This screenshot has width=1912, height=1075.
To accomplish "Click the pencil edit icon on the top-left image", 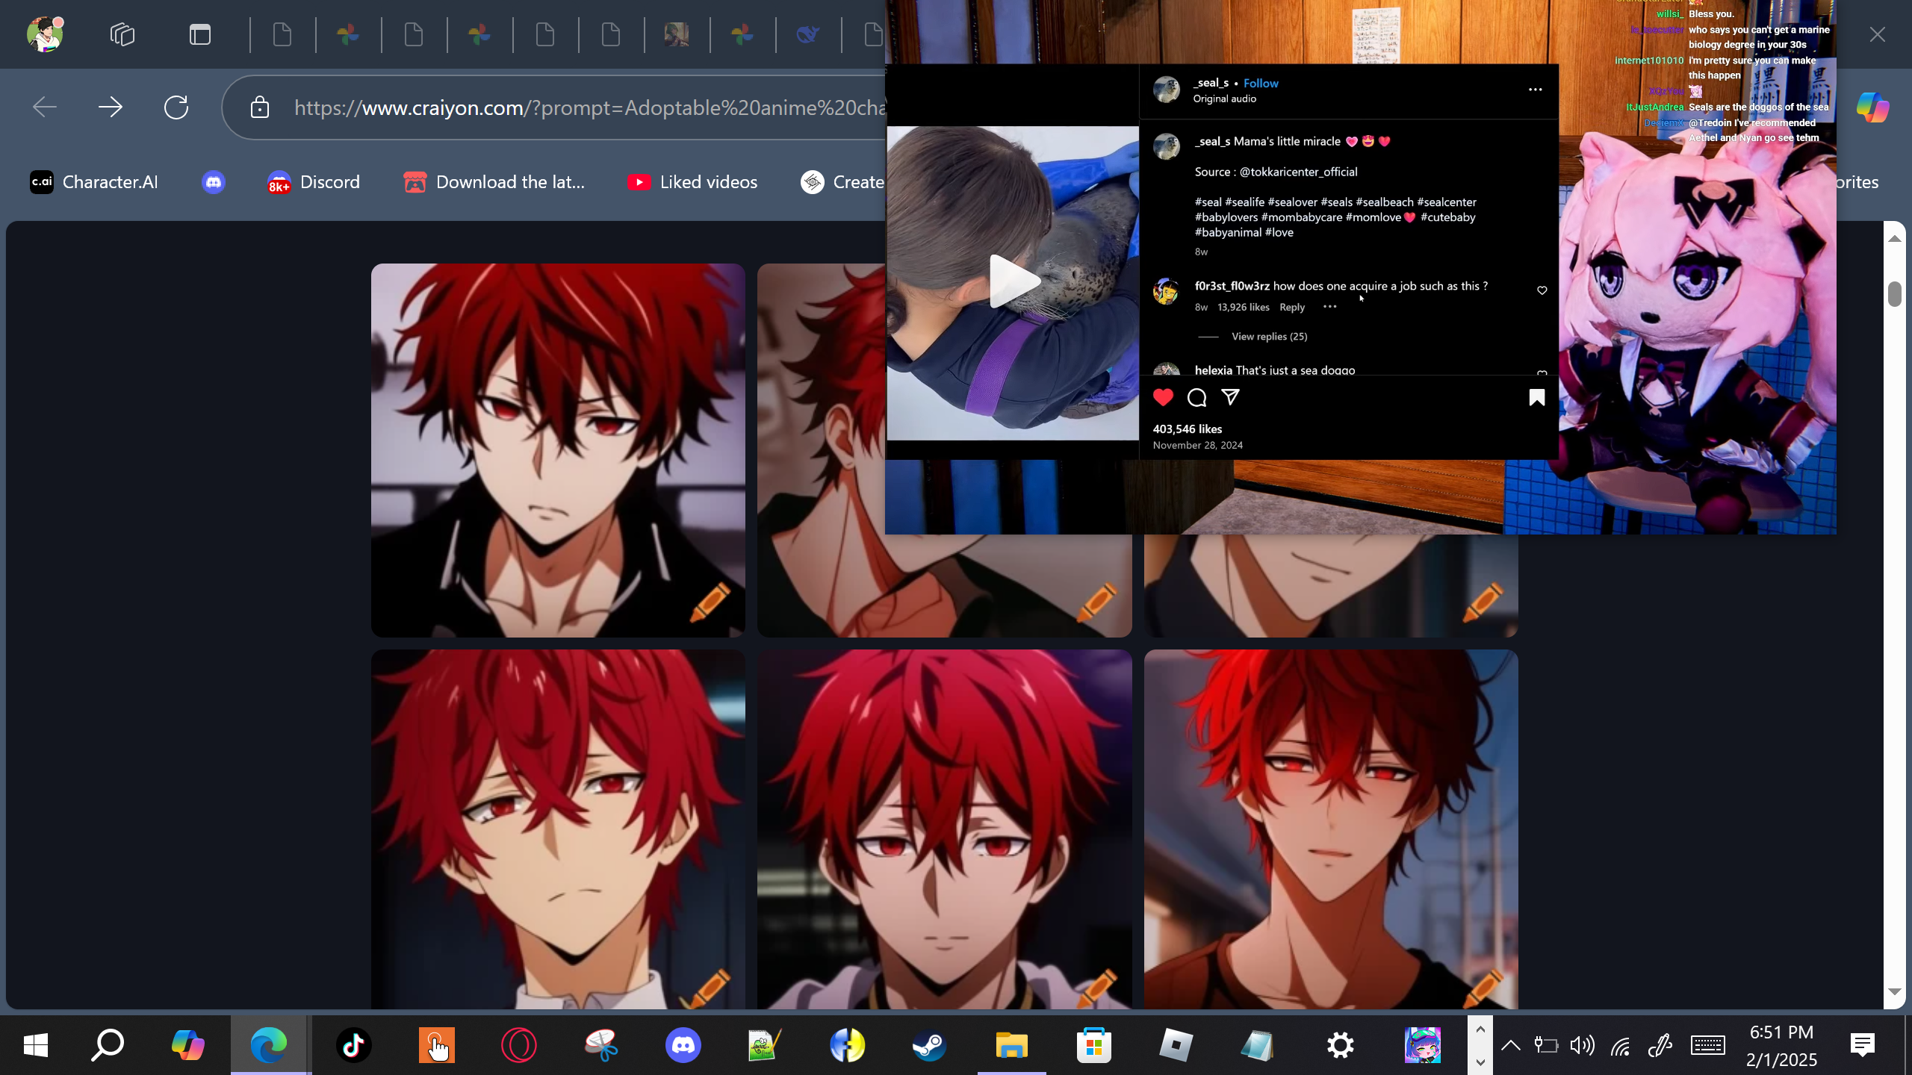I will pyautogui.click(x=710, y=602).
